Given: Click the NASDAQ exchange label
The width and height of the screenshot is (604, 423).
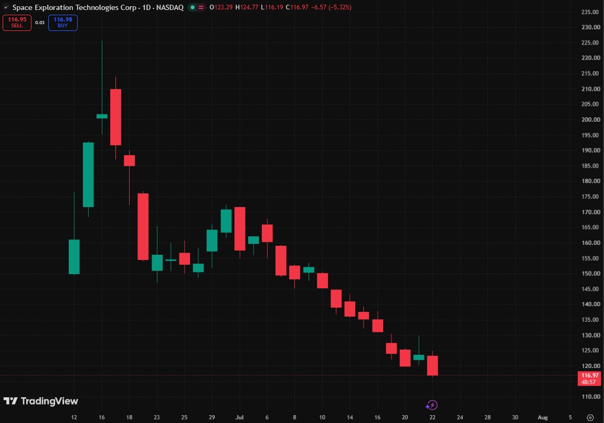Looking at the screenshot, I should [170, 7].
